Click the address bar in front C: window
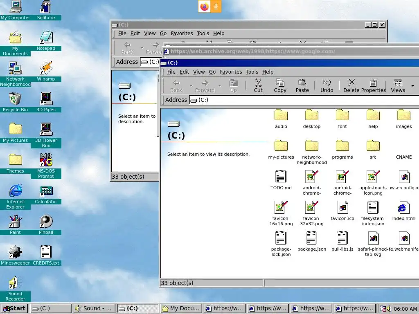Screen dimensions: 419x314 [304, 100]
